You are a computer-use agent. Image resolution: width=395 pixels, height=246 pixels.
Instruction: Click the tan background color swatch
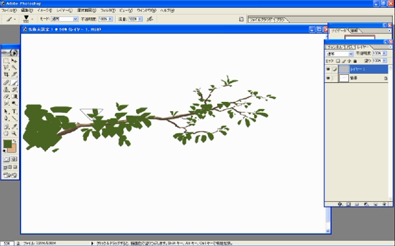(x=13, y=149)
